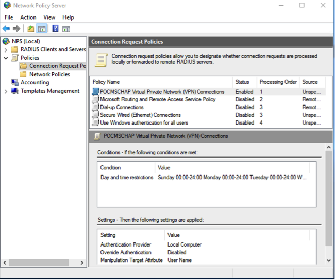The image size is (335, 280).
Task: Click the details pane scroll up arrow
Action: point(329,147)
